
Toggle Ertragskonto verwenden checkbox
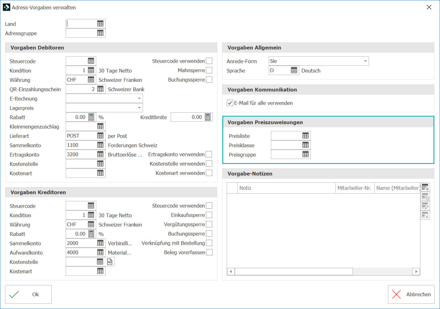coord(209,154)
